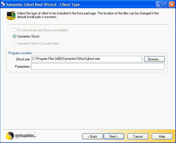
Task: Click the 'Parameters' field label
Action: (23, 67)
